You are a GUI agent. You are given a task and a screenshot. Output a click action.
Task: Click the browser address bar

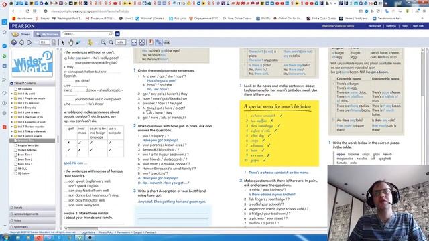pyautogui.click(x=202, y=11)
